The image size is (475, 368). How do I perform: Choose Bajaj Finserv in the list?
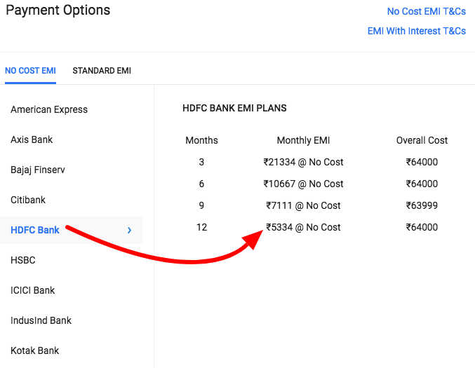click(38, 170)
